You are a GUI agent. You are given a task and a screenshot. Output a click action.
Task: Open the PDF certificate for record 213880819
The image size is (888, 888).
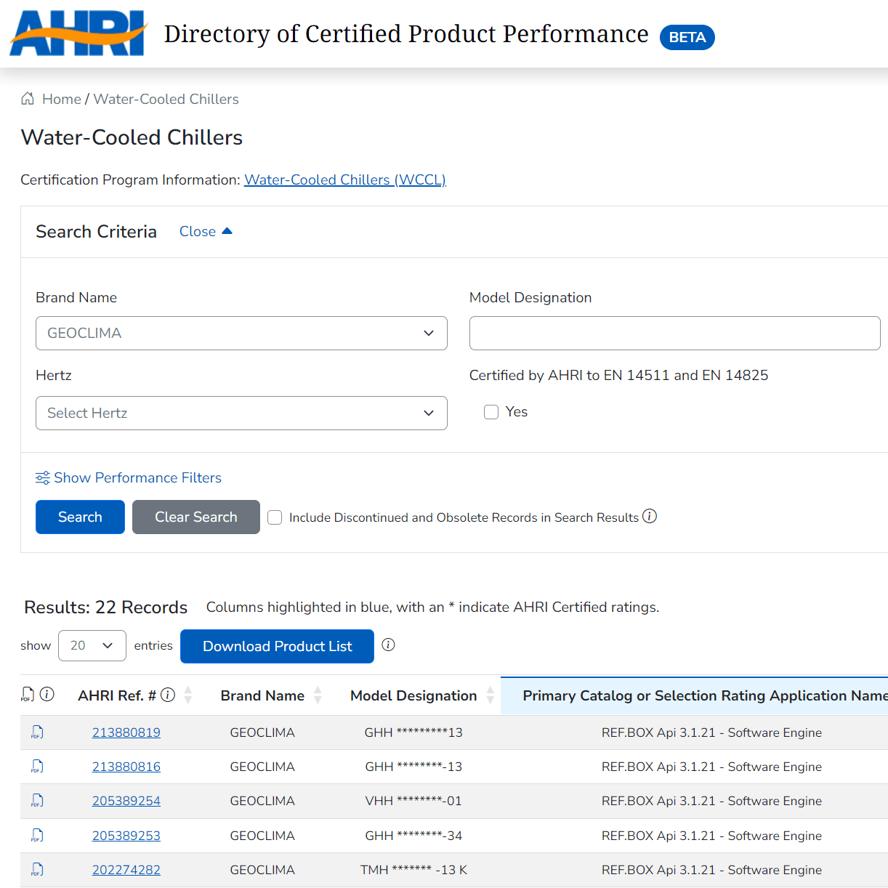click(x=36, y=732)
